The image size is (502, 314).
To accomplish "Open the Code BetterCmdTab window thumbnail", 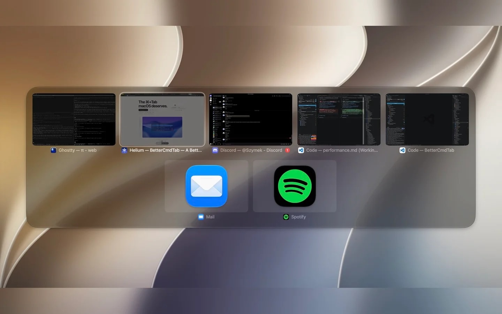I will click(427, 119).
